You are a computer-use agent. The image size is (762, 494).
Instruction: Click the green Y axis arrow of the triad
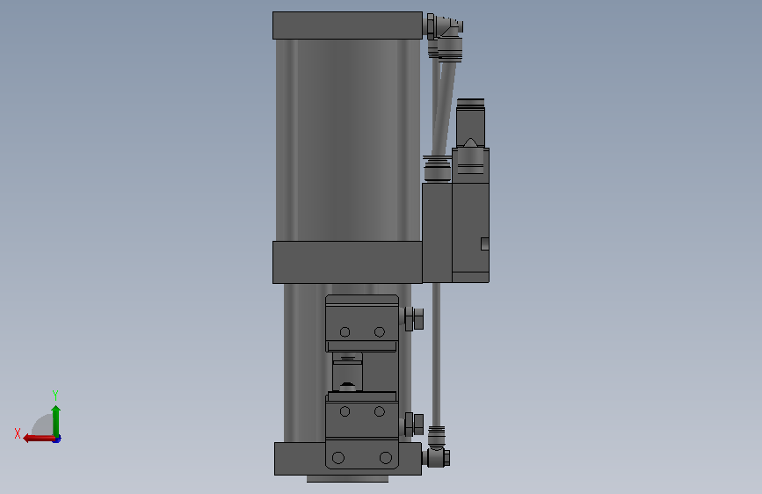(56, 420)
